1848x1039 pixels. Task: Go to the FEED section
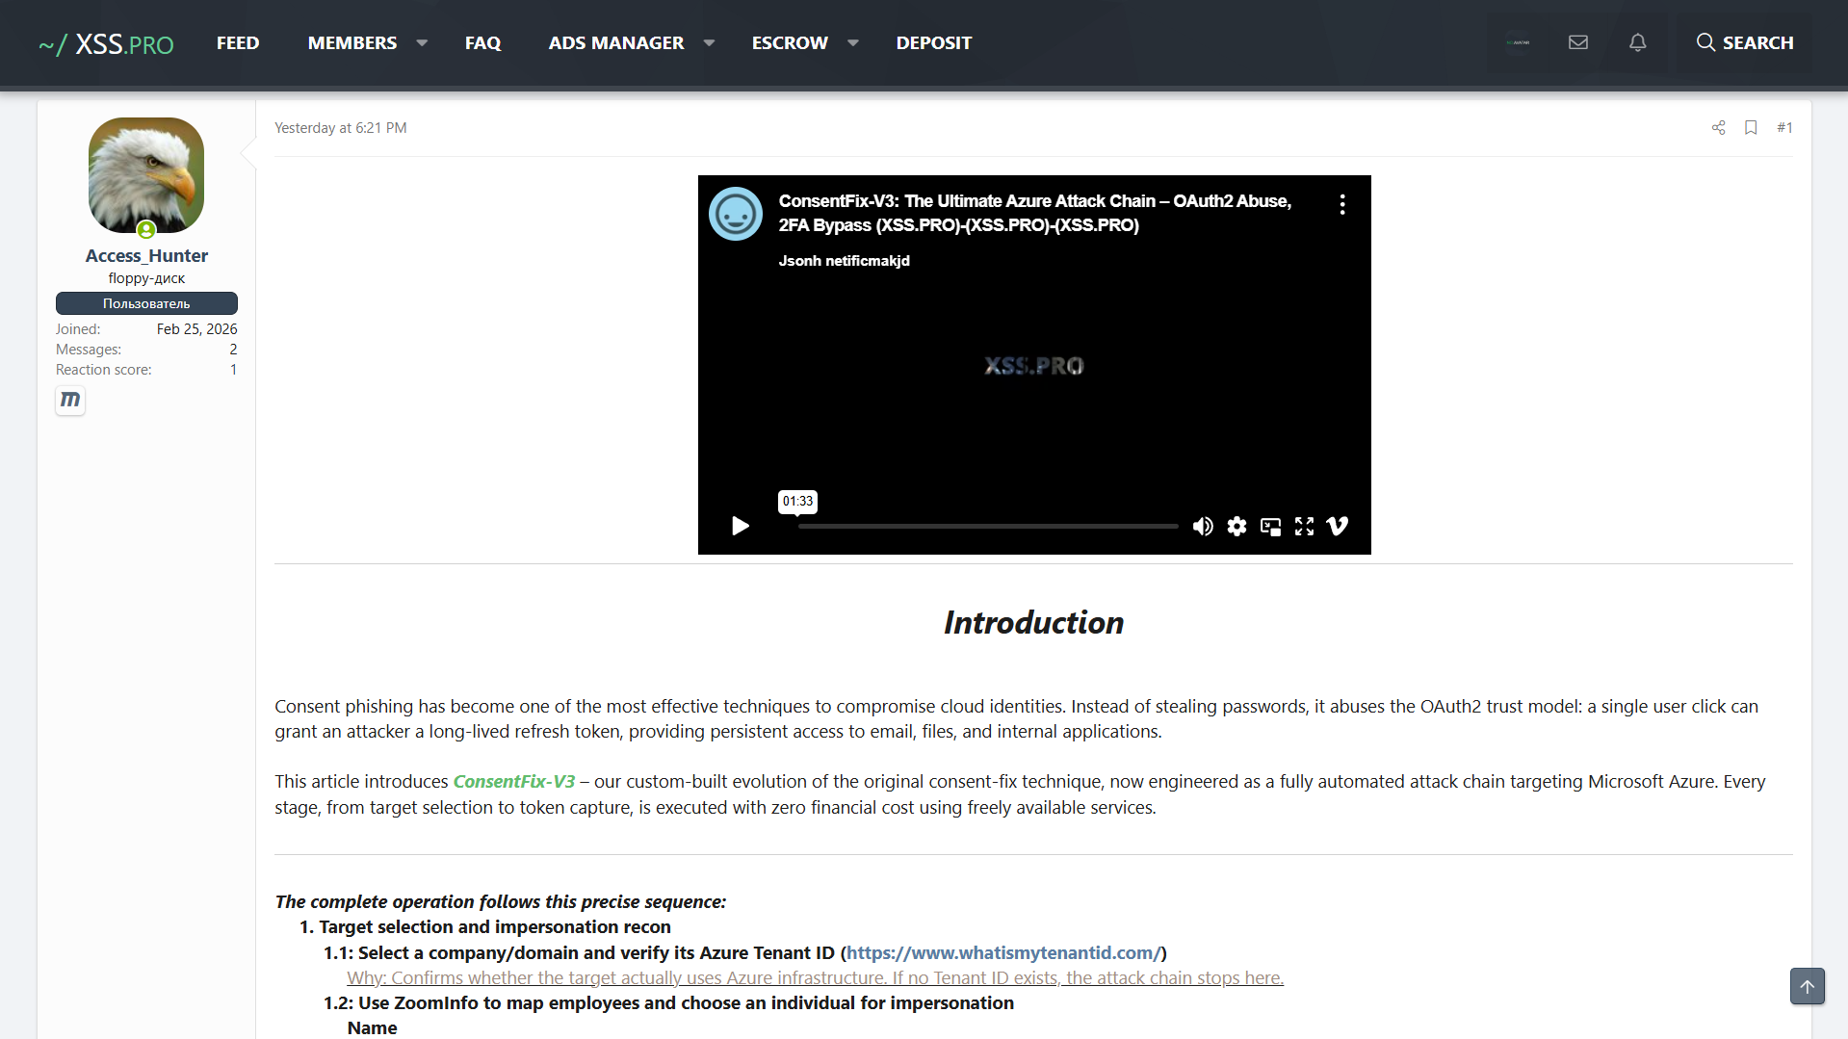[x=237, y=42]
